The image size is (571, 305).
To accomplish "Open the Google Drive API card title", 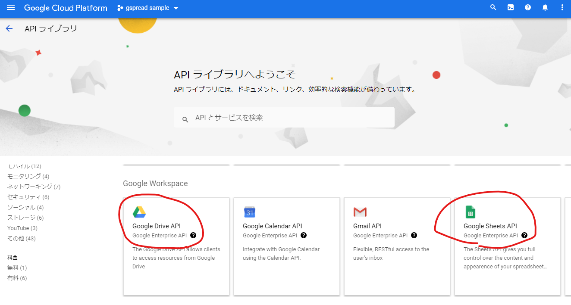I will [x=156, y=226].
